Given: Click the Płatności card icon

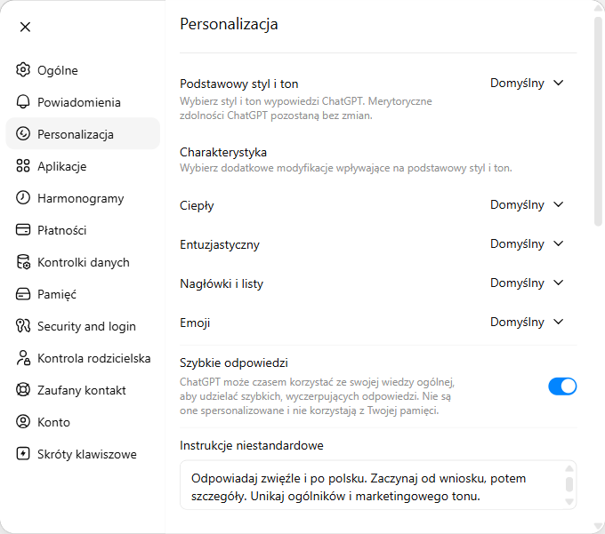Looking at the screenshot, I should 23,229.
